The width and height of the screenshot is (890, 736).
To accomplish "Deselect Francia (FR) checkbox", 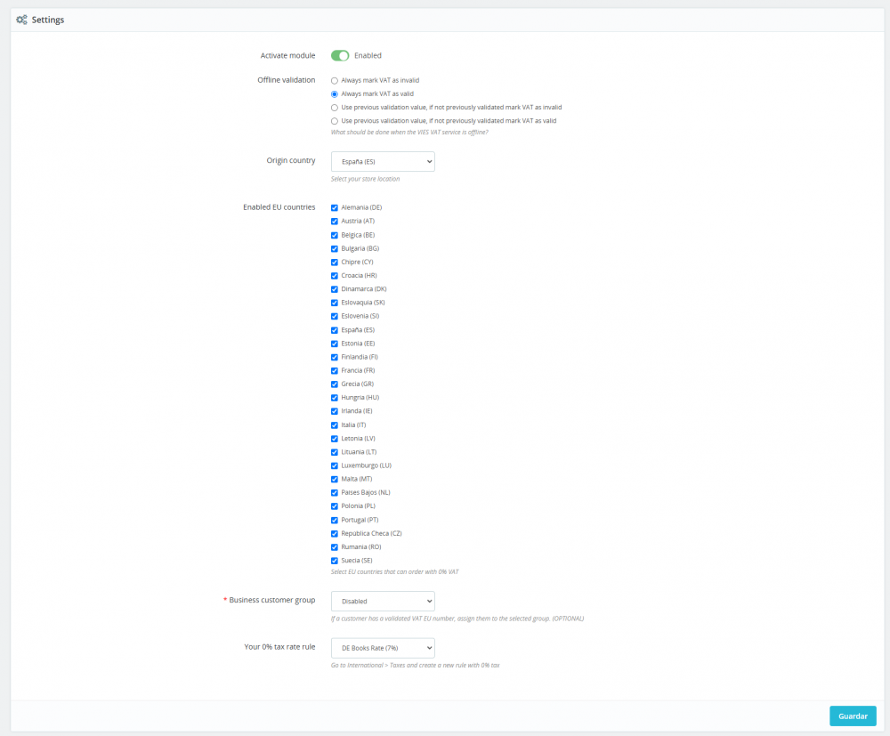I will tap(334, 369).
